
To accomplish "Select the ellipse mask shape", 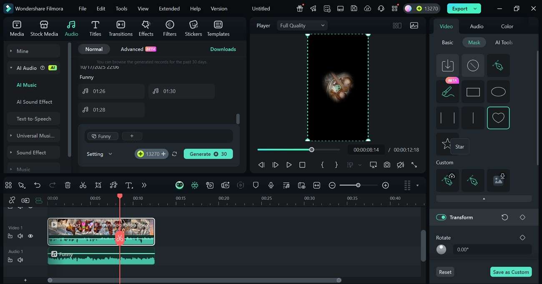I will coord(498,92).
